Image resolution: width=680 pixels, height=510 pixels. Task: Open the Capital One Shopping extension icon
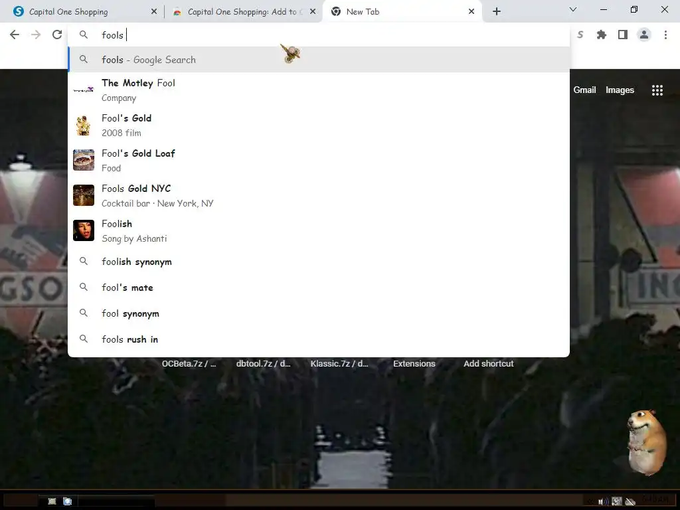(580, 35)
